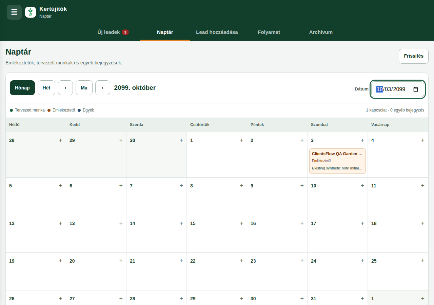
Task: Open the Archívum tab
Action: pos(321,32)
